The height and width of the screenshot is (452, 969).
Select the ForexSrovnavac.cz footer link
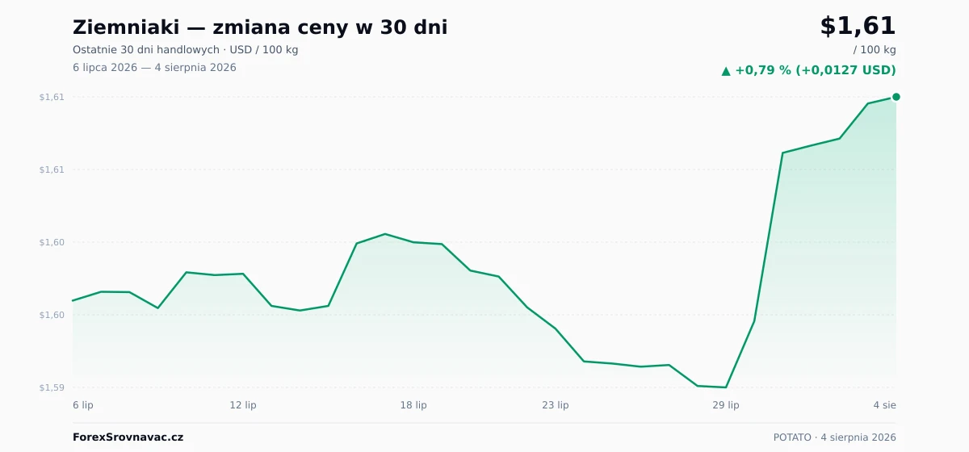(128, 437)
